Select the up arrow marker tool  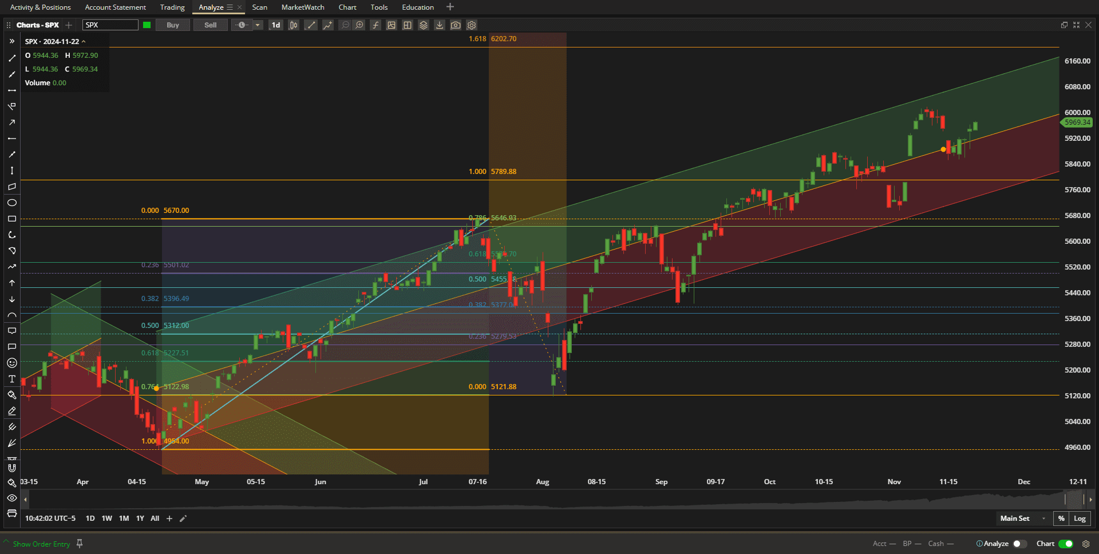(x=11, y=283)
